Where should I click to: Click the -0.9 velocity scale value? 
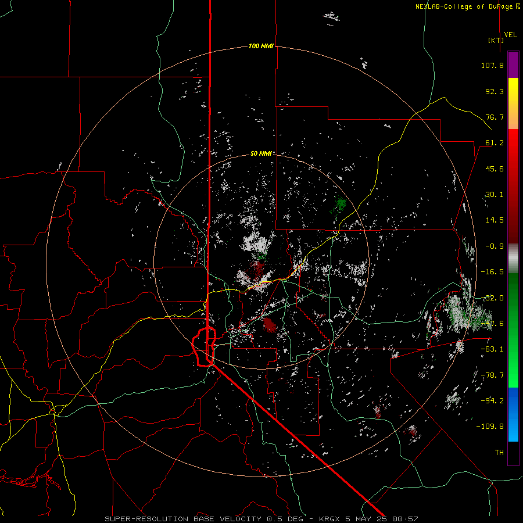coord(495,246)
